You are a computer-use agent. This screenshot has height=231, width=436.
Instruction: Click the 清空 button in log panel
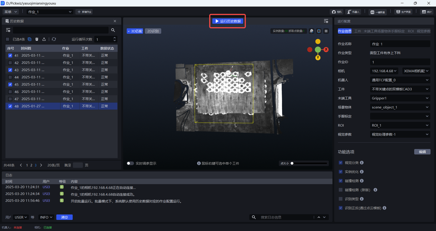[x=64, y=217]
